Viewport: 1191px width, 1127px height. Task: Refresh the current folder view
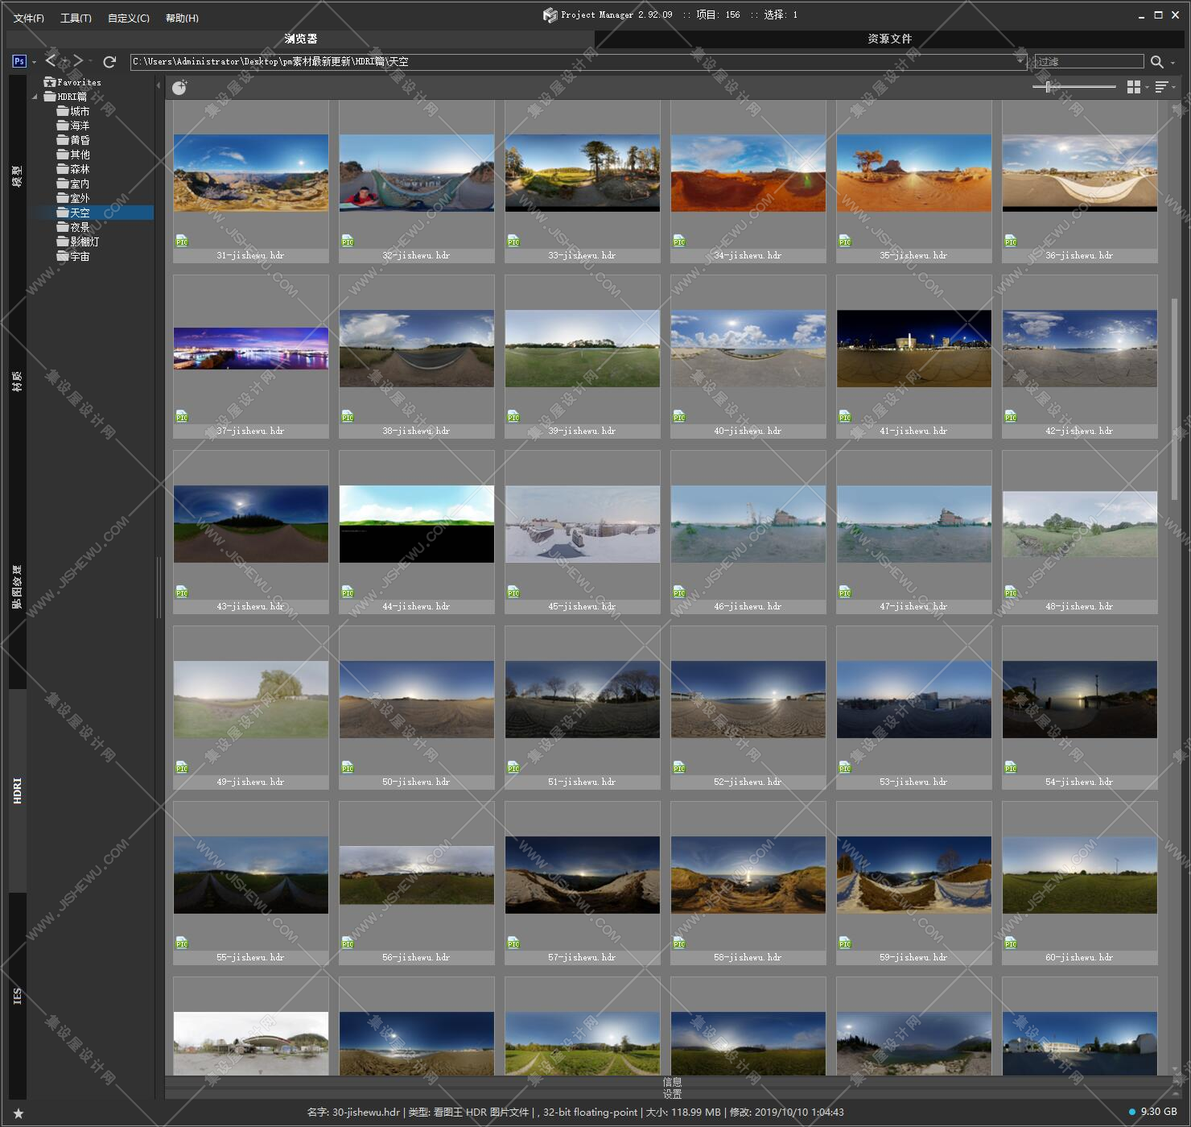(x=109, y=61)
